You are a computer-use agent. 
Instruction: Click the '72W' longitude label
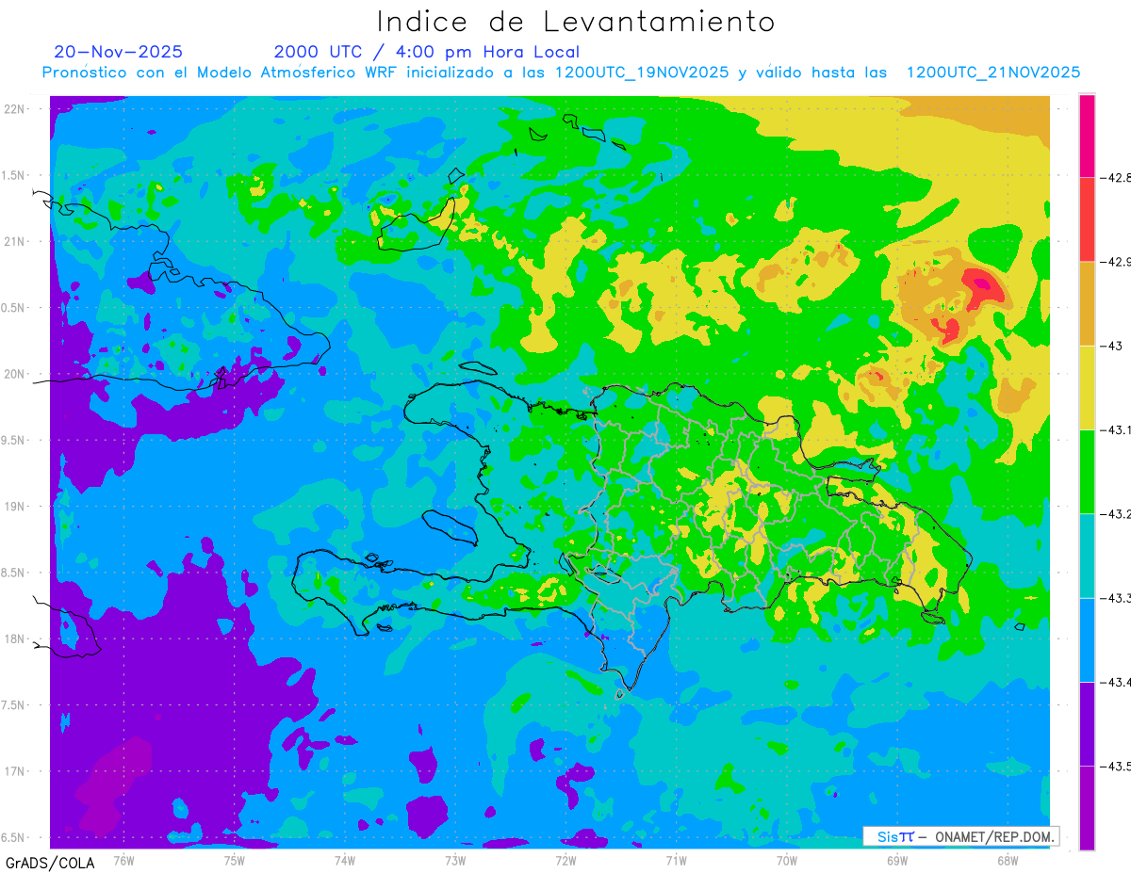[565, 860]
